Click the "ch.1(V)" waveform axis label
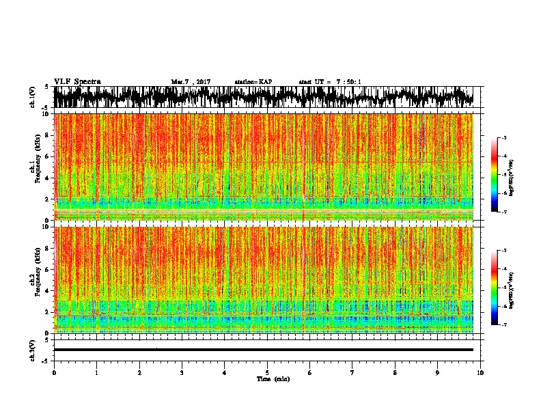Screen dimensions: 541x418 tap(32, 97)
